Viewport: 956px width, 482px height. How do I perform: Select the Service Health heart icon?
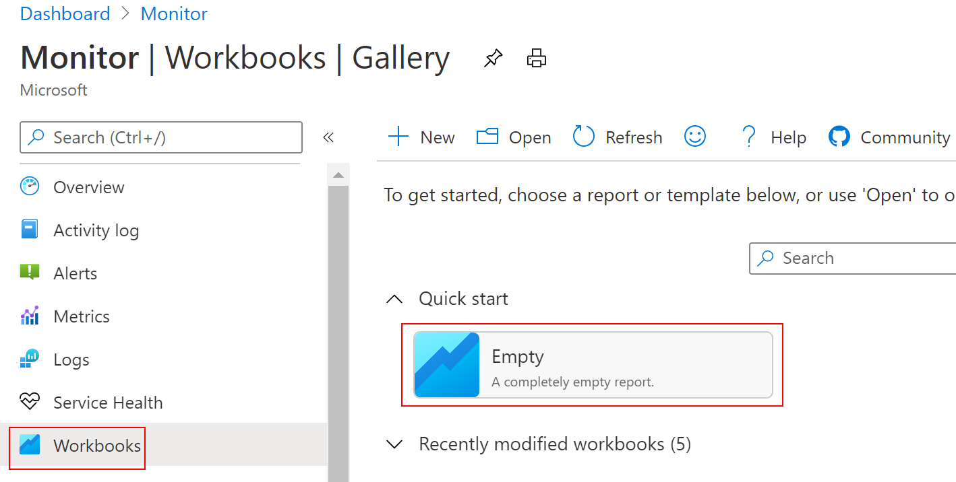click(x=30, y=402)
